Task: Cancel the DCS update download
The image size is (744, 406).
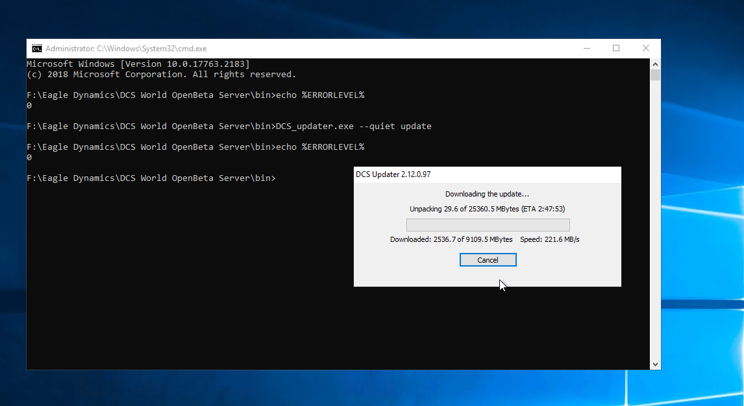Action: (488, 259)
